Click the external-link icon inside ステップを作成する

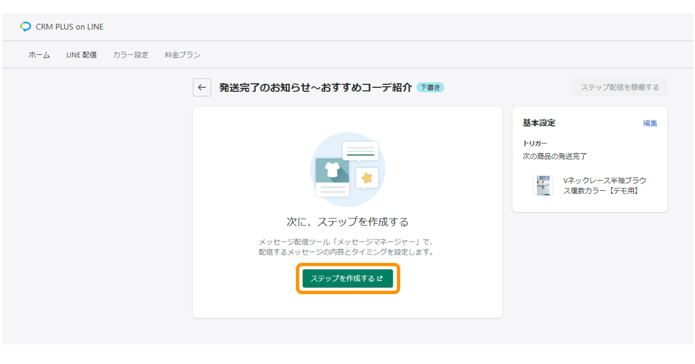click(380, 278)
